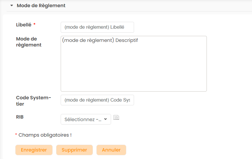The width and height of the screenshot is (252, 159).
Task: Click the Code System-tier field label
Action: pos(33,101)
